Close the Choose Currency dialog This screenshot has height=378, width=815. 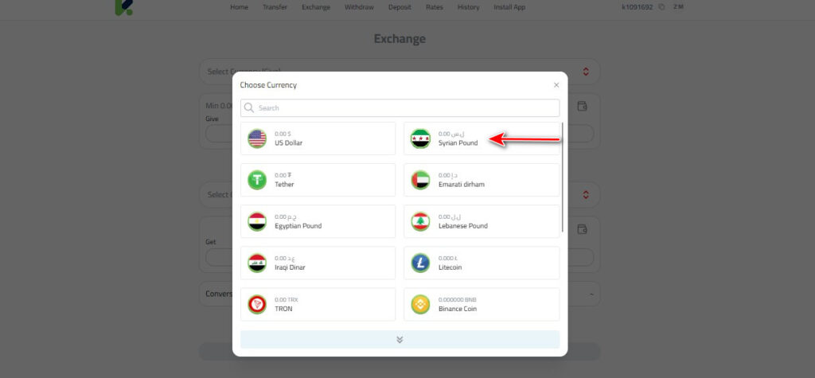tap(556, 85)
